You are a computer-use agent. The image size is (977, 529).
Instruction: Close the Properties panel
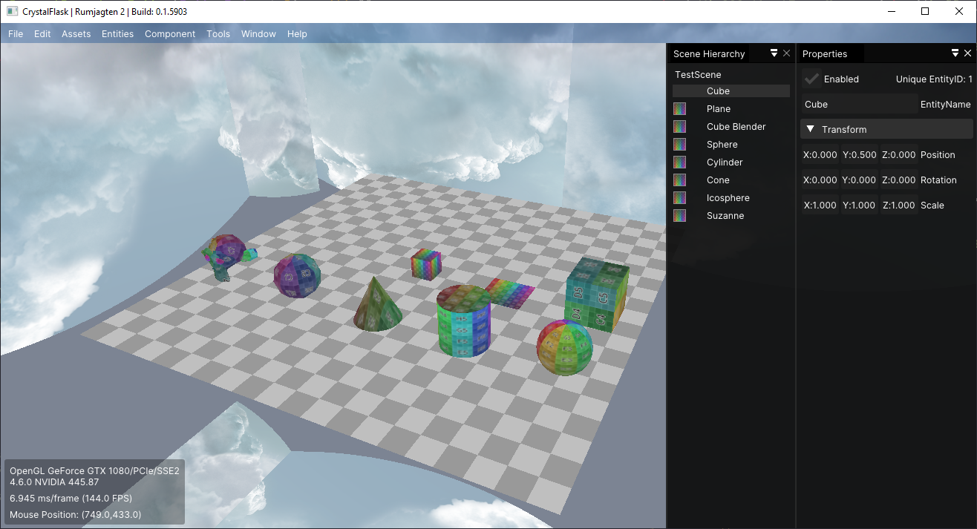pos(967,53)
